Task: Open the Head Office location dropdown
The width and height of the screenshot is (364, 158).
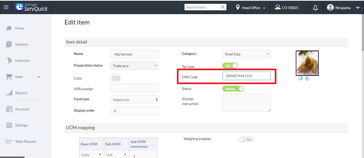Action: (x=251, y=8)
